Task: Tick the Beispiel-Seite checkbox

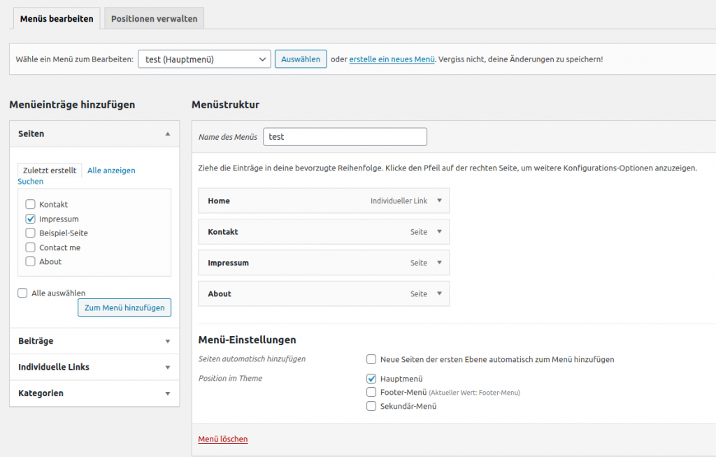Action: click(30, 233)
